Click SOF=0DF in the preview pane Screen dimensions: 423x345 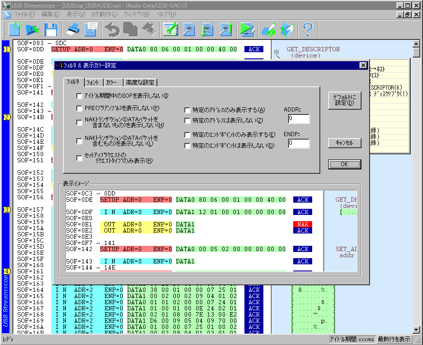coord(79,212)
